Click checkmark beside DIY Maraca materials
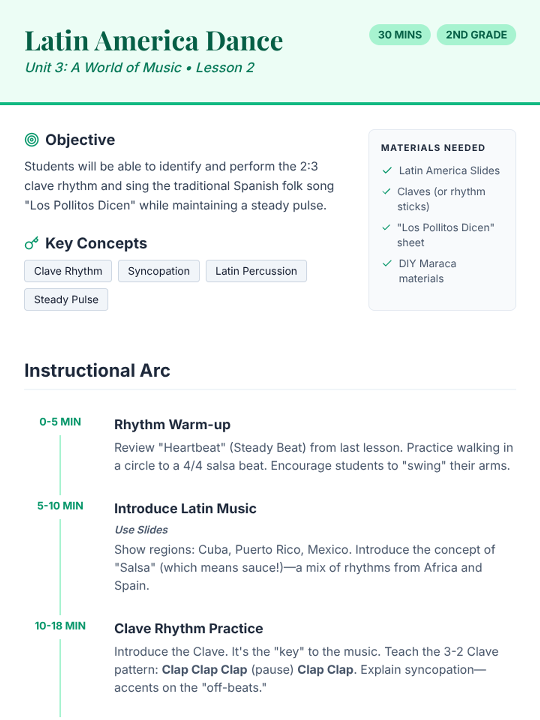Image resolution: width=540 pixels, height=720 pixels. click(x=387, y=263)
